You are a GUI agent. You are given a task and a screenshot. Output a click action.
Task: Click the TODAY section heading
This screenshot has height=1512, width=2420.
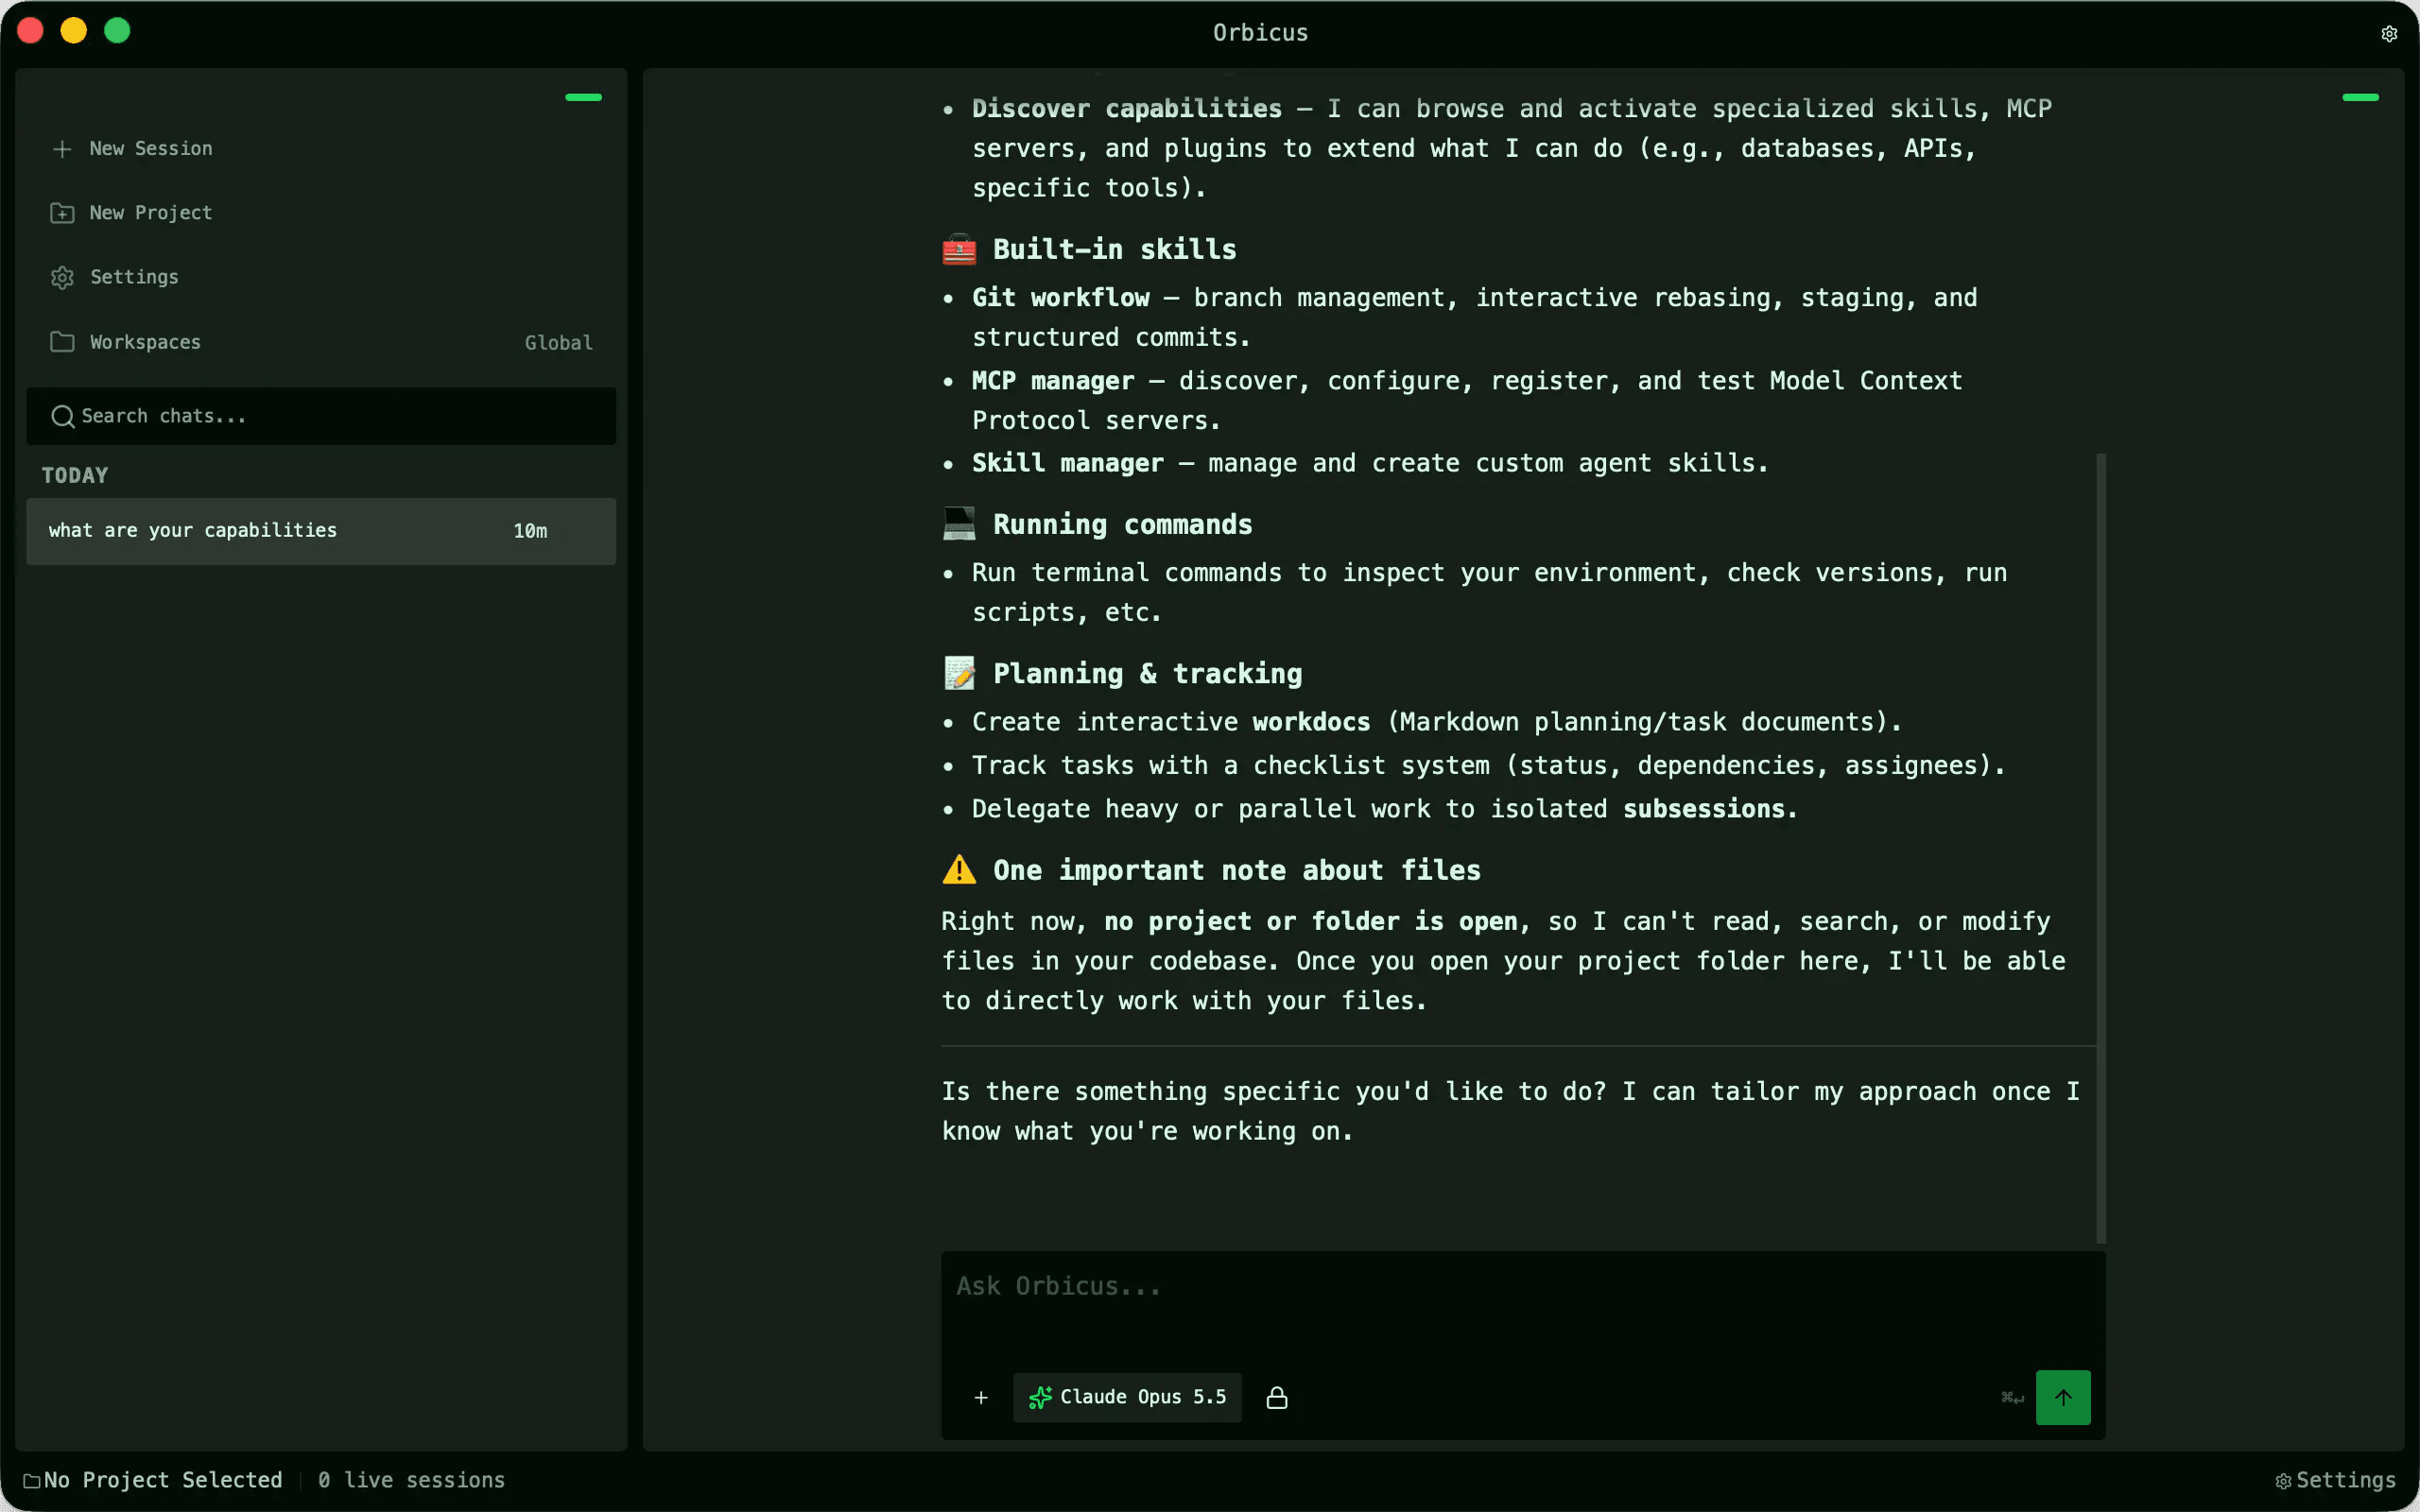75,476
